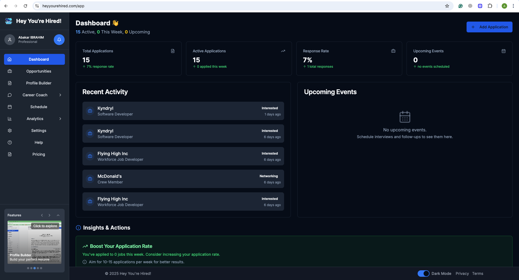Click the Upcoming Events card calendar icon
519x280 pixels.
pyautogui.click(x=504, y=51)
